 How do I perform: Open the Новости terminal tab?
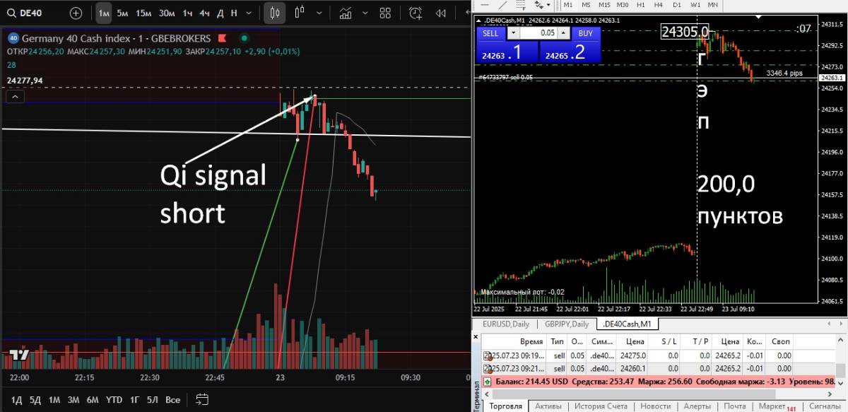tap(656, 406)
